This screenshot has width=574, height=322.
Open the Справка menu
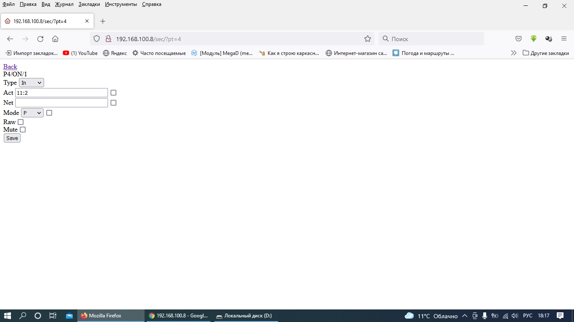click(152, 4)
